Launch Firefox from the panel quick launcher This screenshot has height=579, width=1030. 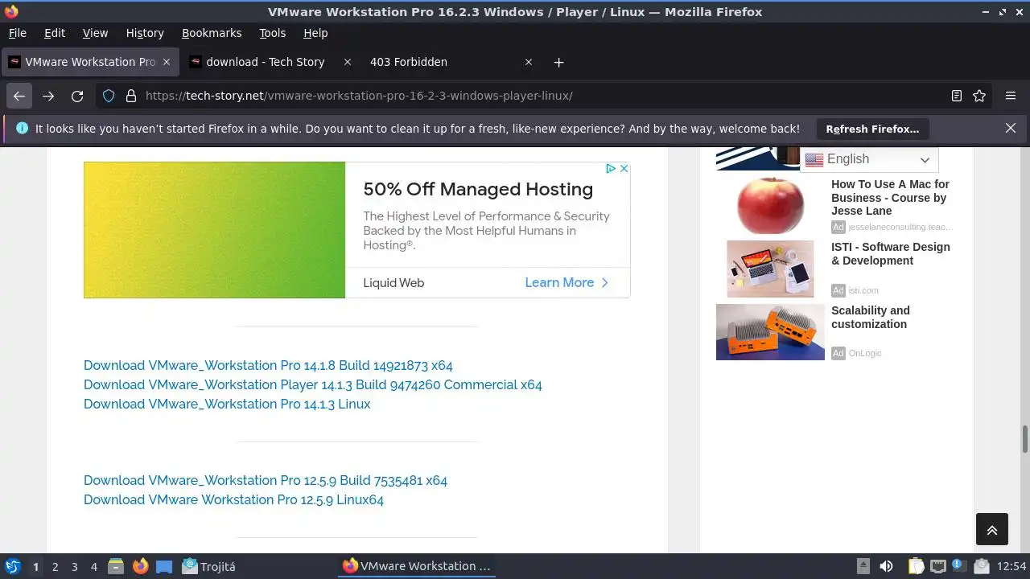[140, 566]
